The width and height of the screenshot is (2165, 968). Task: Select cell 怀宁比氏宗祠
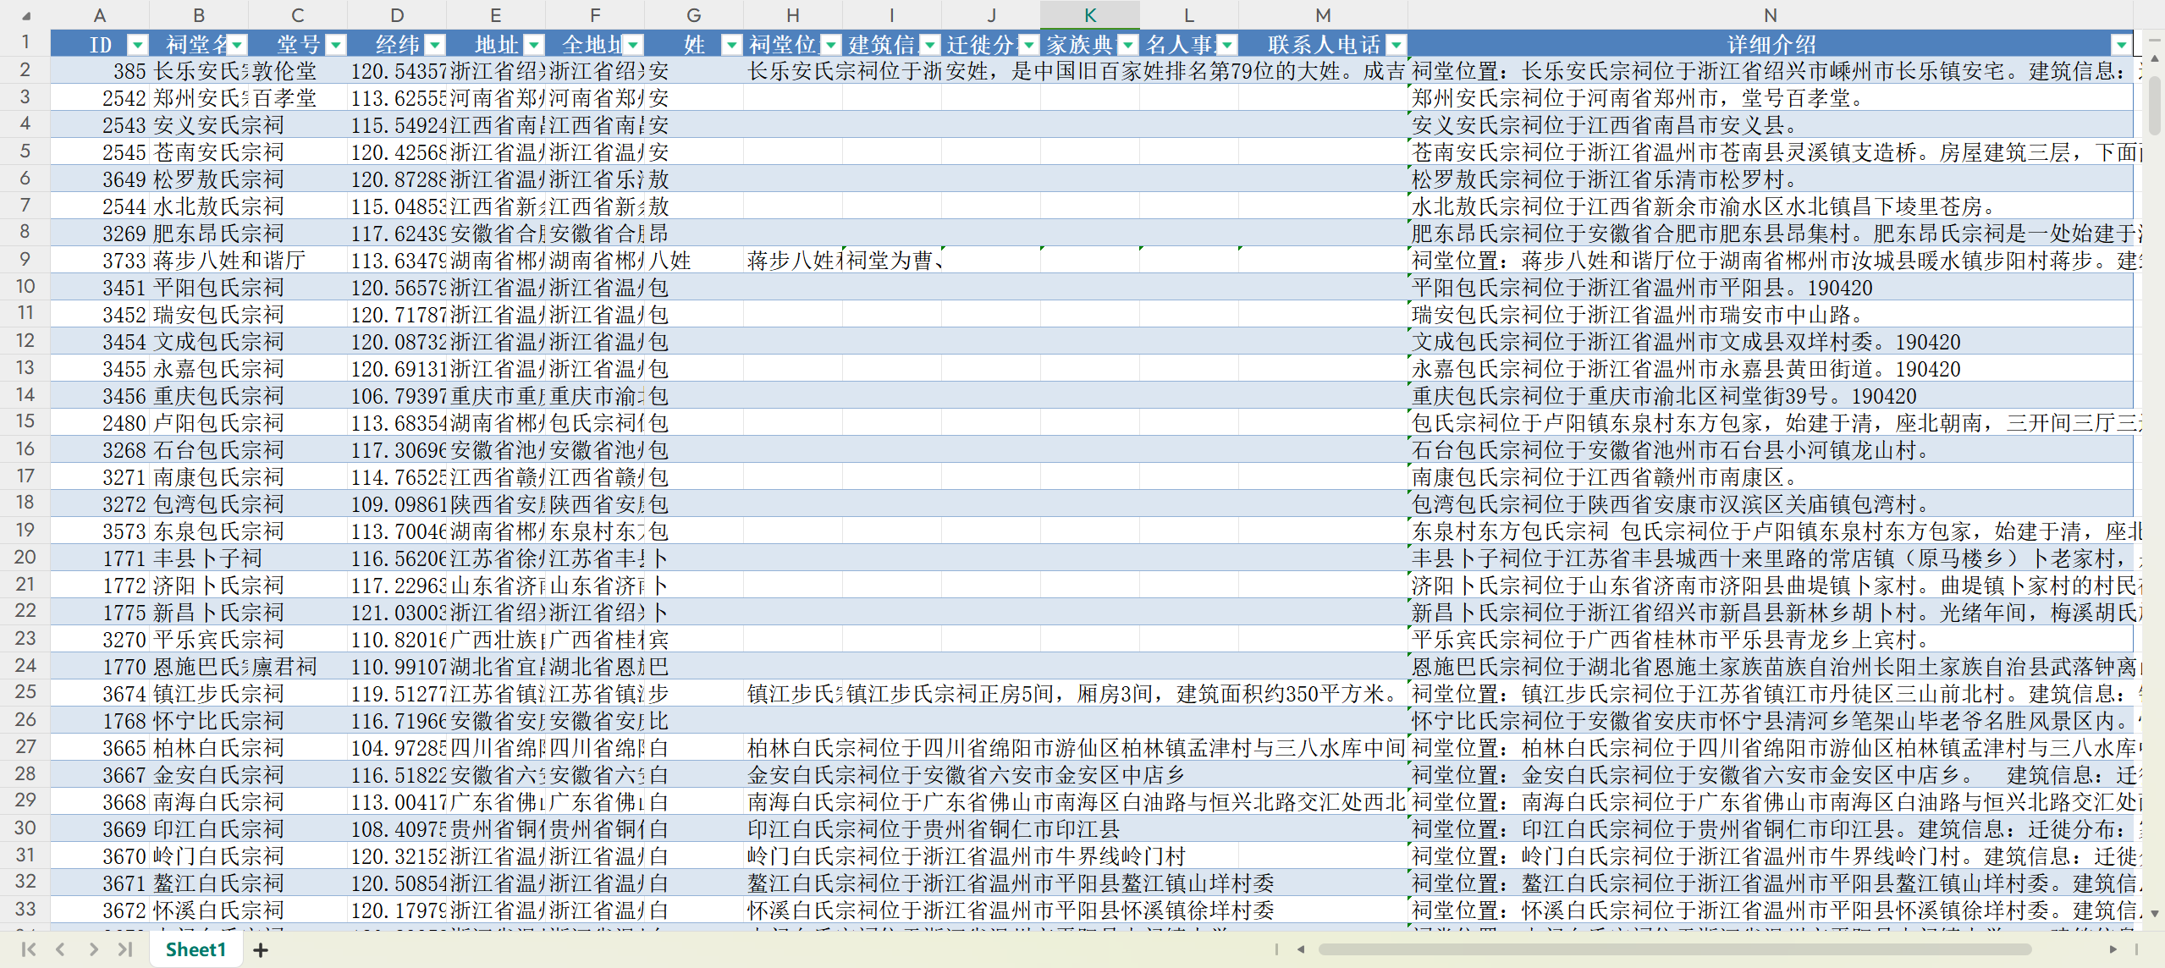pos(199,721)
